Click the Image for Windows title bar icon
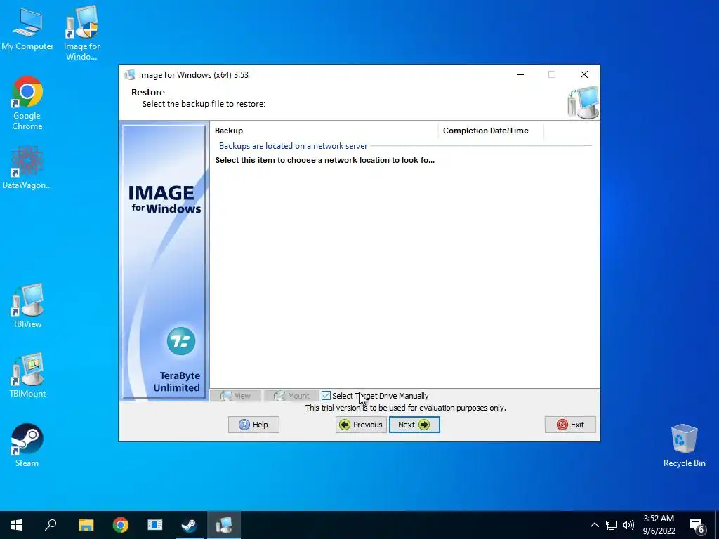 click(x=130, y=74)
